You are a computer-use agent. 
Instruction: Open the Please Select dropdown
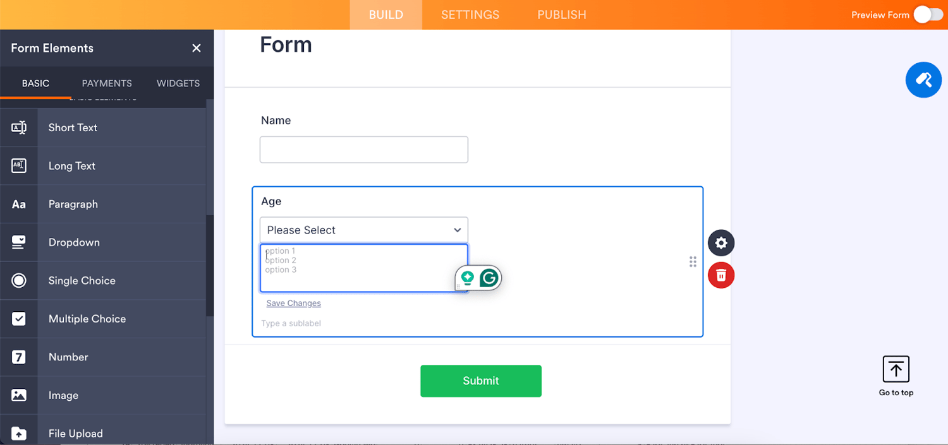point(363,230)
